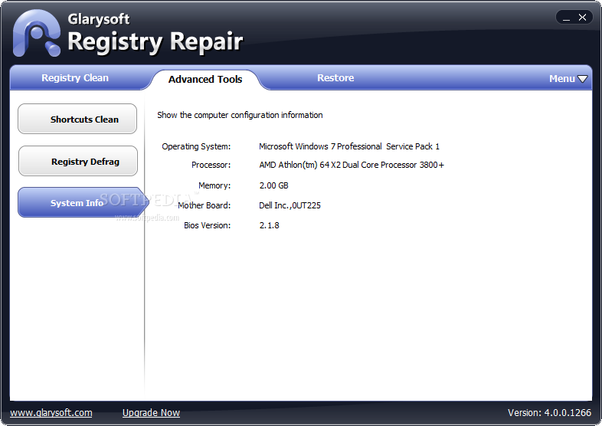Open the Menu dropdown
Image resolution: width=602 pixels, height=426 pixels.
point(568,79)
